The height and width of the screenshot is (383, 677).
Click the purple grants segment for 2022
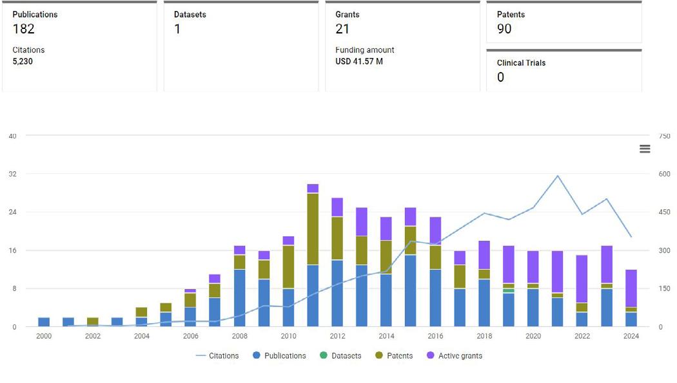(582, 279)
